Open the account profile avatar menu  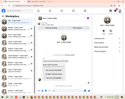(x=120, y=11)
